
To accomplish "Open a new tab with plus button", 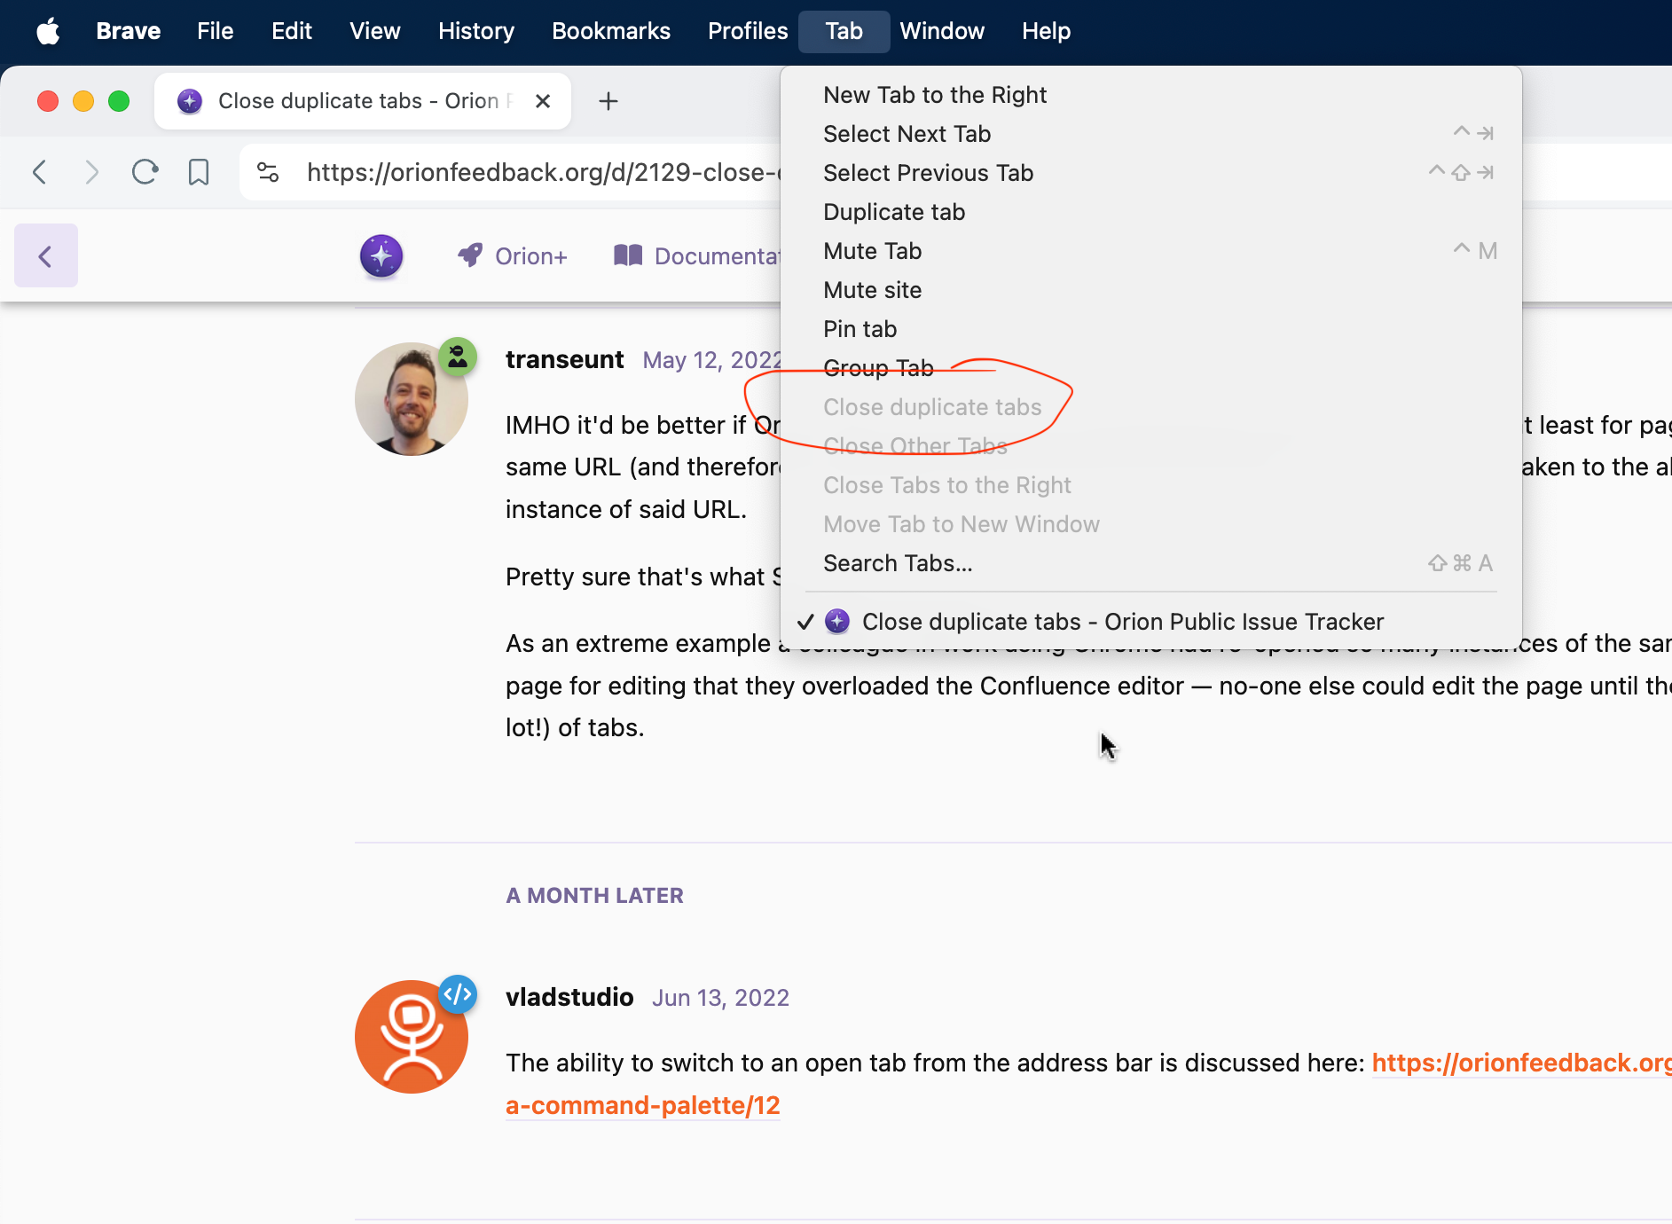I will (608, 101).
